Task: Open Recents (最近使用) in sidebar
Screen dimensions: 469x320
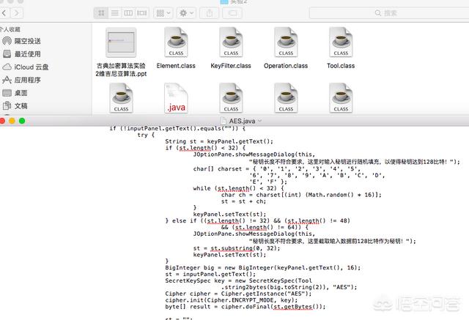Action: click(21, 54)
